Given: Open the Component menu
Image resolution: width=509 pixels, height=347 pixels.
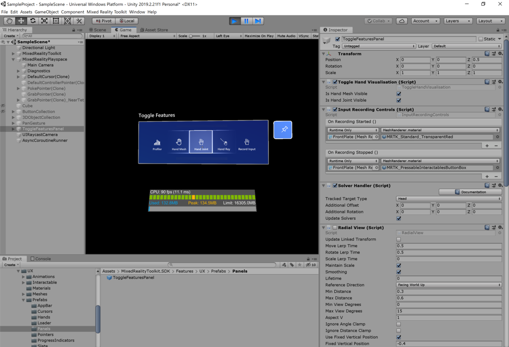Looking at the screenshot, I should coord(73,12).
